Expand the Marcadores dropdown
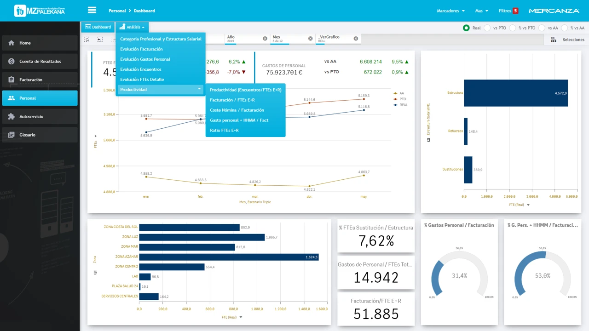Viewport: 589px width, 331px height. [450, 11]
